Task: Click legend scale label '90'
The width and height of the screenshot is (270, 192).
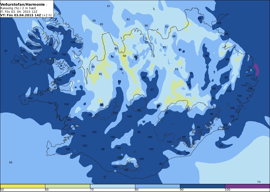Action: click(x=182, y=190)
